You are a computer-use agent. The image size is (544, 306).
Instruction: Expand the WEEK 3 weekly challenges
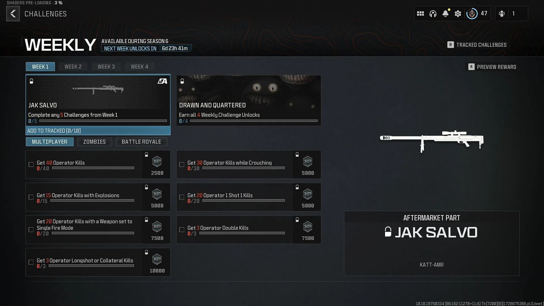pyautogui.click(x=106, y=67)
